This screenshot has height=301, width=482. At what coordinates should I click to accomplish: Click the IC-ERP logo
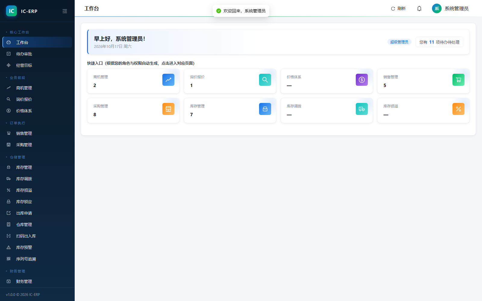tap(11, 11)
